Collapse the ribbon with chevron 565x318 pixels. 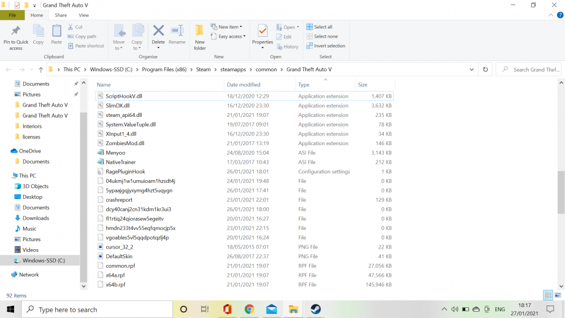pos(550,15)
